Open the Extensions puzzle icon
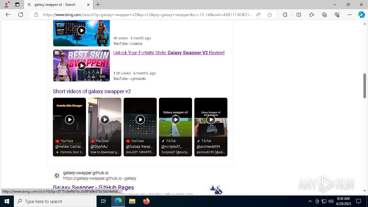The image size is (368, 207). pyautogui.click(x=285, y=15)
